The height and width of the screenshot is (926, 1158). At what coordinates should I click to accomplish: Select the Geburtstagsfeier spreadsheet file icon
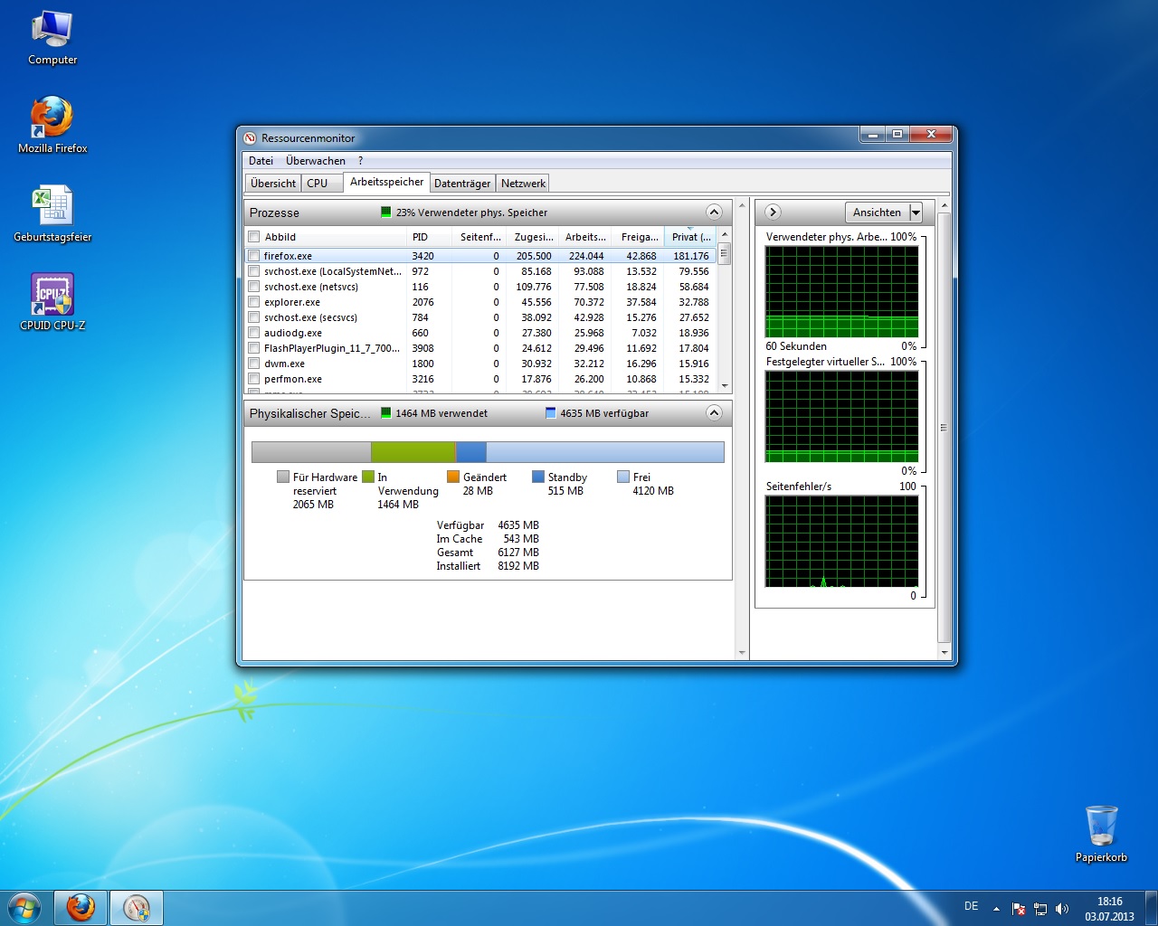pos(52,213)
